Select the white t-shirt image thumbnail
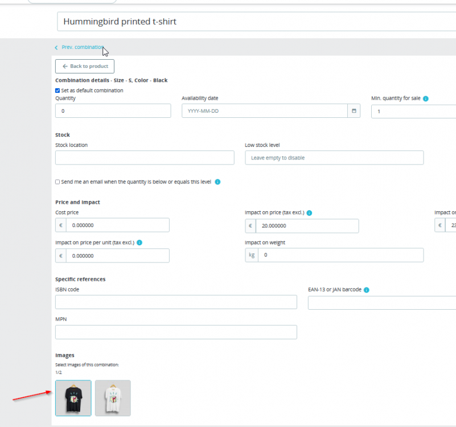 click(x=113, y=398)
